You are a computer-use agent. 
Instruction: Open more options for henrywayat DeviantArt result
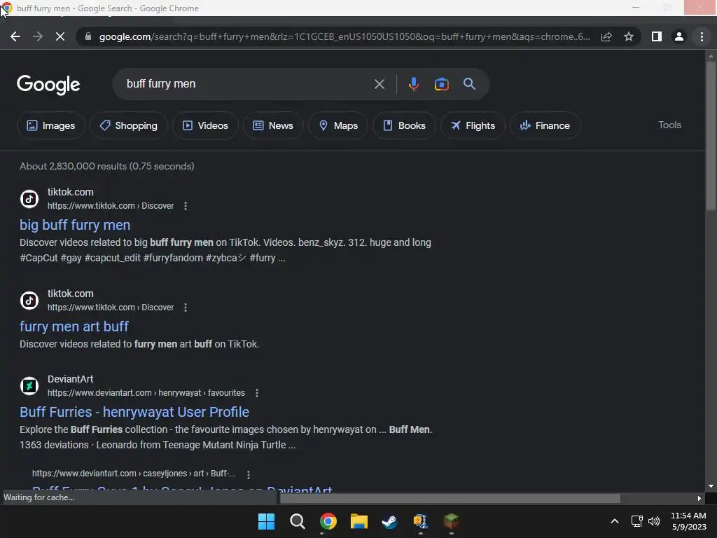[x=256, y=393]
